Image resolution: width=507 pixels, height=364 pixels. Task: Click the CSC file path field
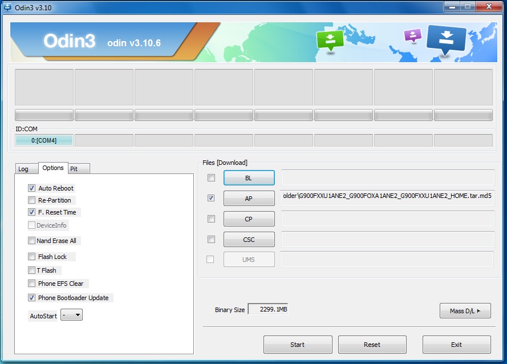click(x=388, y=239)
